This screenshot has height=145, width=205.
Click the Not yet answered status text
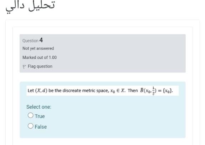38,48
